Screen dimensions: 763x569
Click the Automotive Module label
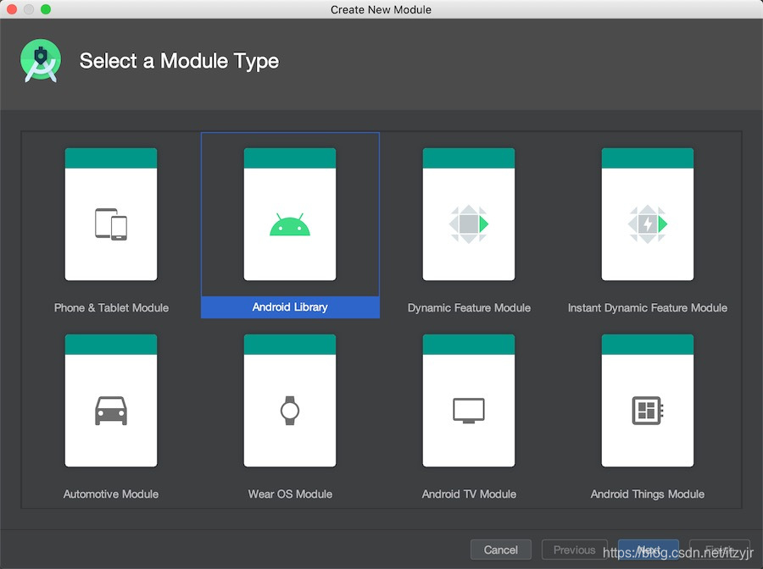(111, 494)
